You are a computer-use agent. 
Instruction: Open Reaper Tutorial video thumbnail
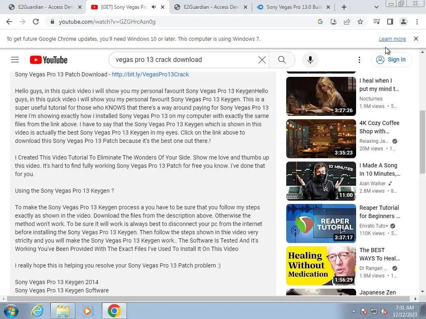click(321, 223)
